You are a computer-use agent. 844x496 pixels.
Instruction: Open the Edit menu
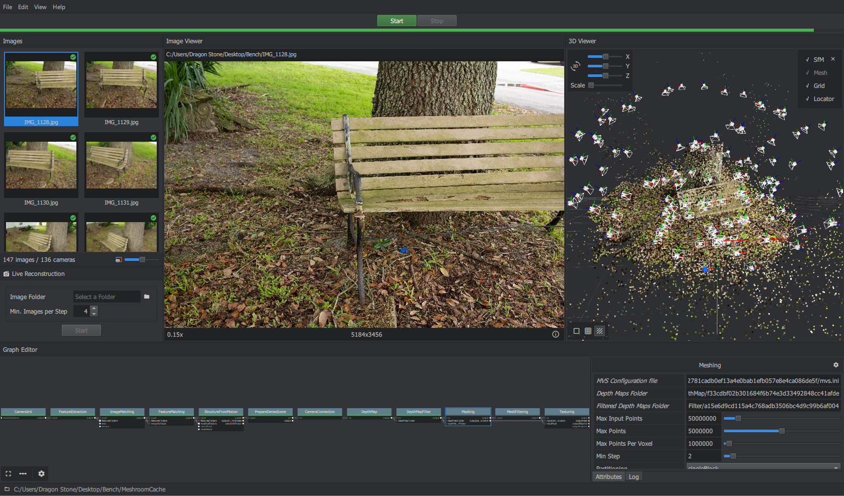coord(23,7)
